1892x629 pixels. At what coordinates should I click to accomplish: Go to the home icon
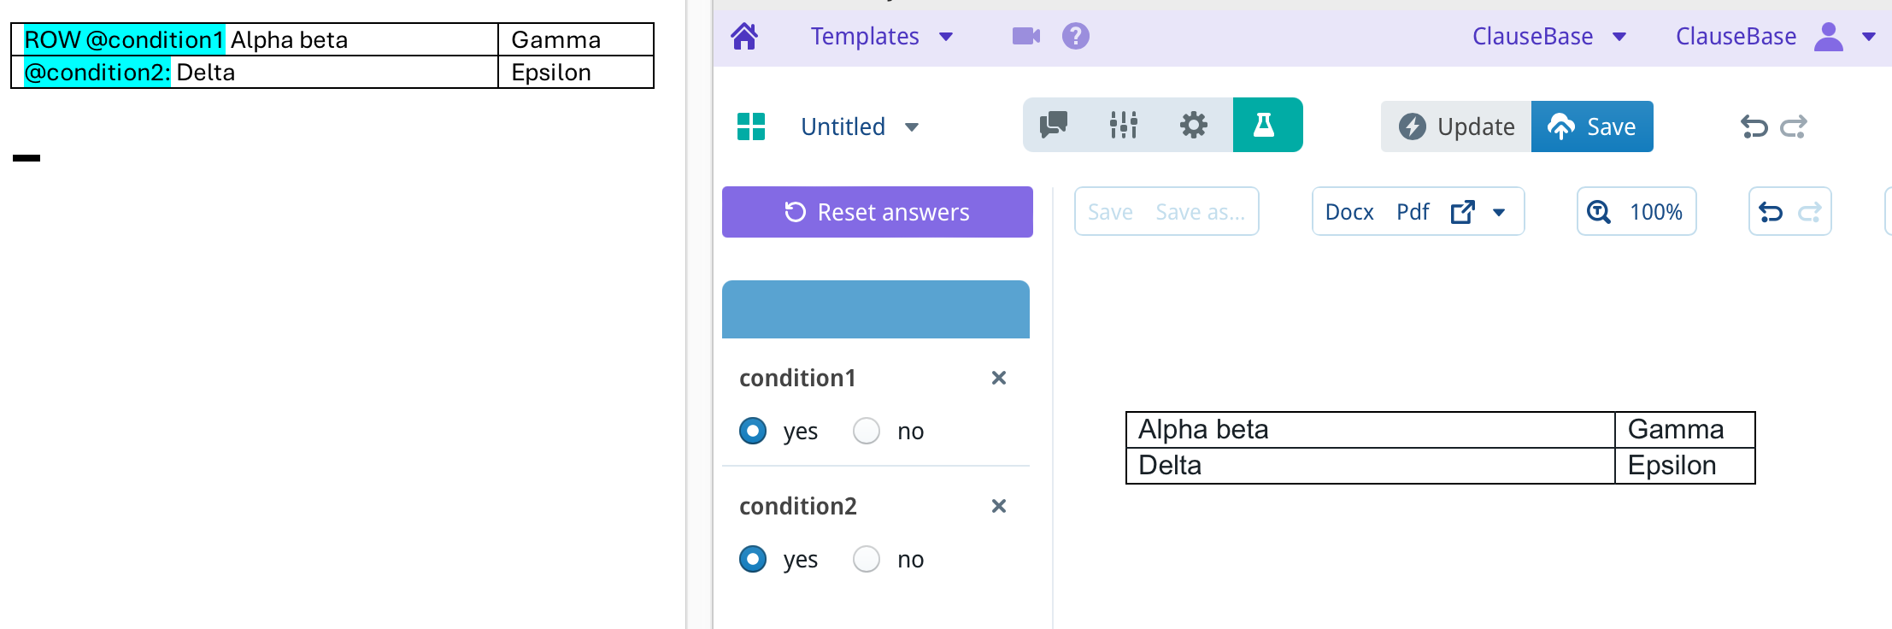coord(744,36)
